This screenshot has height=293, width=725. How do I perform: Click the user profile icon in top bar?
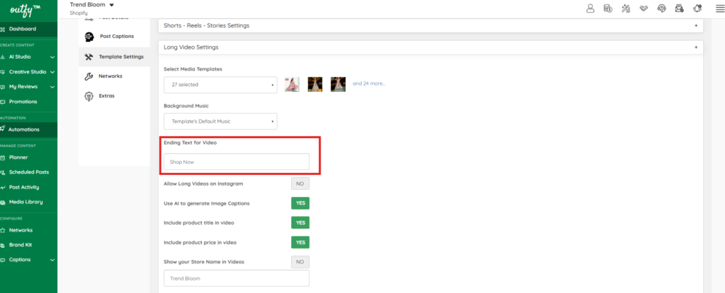click(590, 8)
